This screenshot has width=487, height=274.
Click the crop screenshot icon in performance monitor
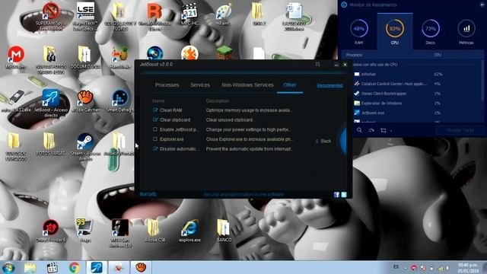pos(384,130)
